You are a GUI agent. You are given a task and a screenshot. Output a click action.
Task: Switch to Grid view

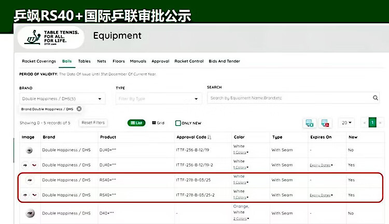click(158, 123)
